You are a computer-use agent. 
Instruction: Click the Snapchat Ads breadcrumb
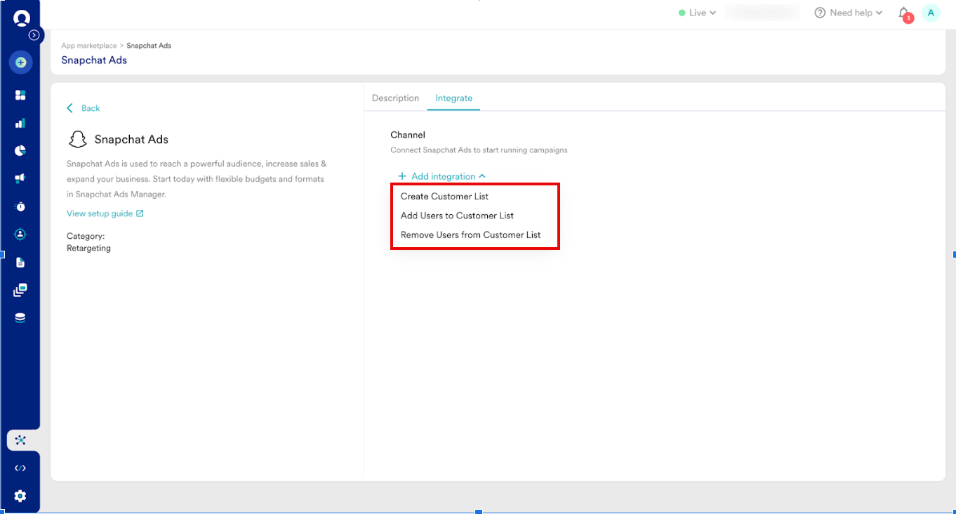tap(149, 46)
